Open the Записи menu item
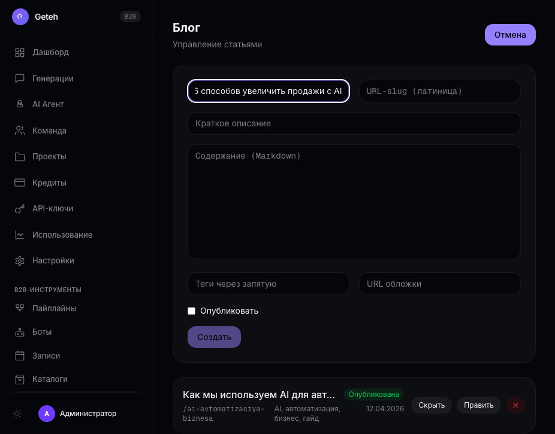This screenshot has width=555, height=434. [x=45, y=356]
